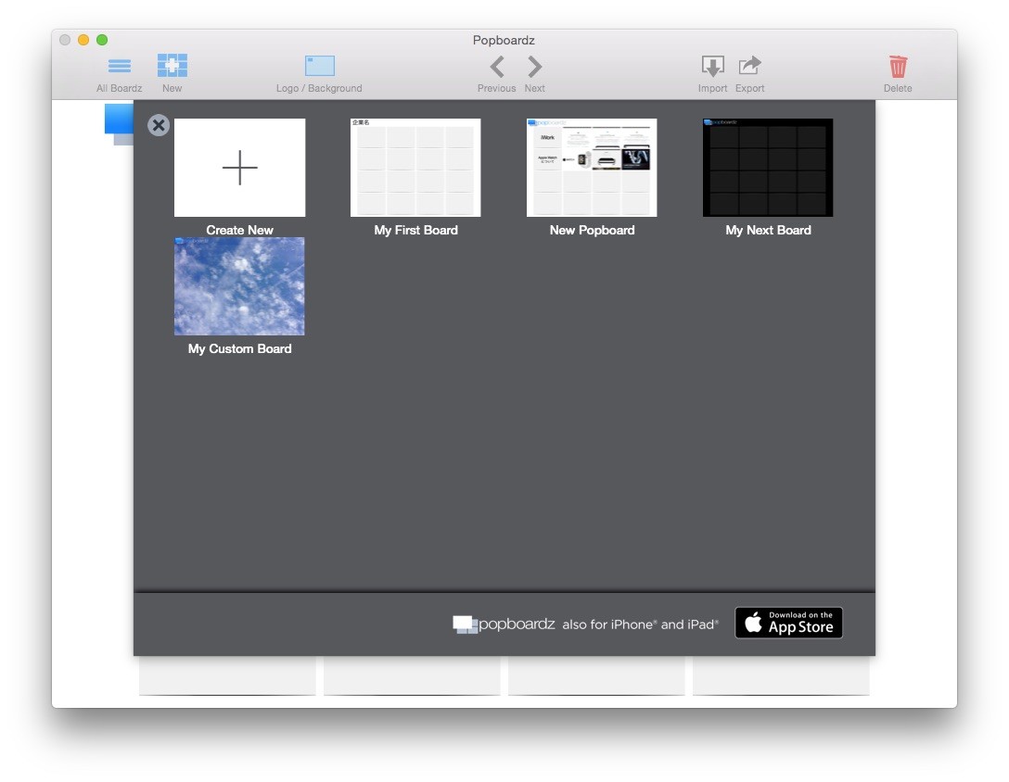The height and width of the screenshot is (782, 1009).
Task: Click the New board toolbar icon
Action: (172, 66)
